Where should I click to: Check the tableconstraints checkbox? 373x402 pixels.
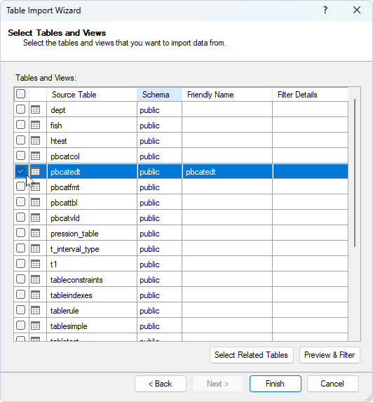coord(21,279)
